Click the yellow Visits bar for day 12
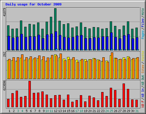 point(55,67)
